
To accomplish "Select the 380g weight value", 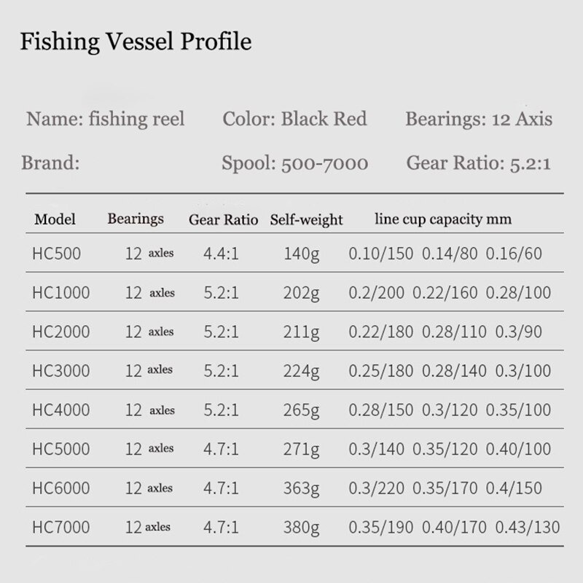I will coord(302,526).
